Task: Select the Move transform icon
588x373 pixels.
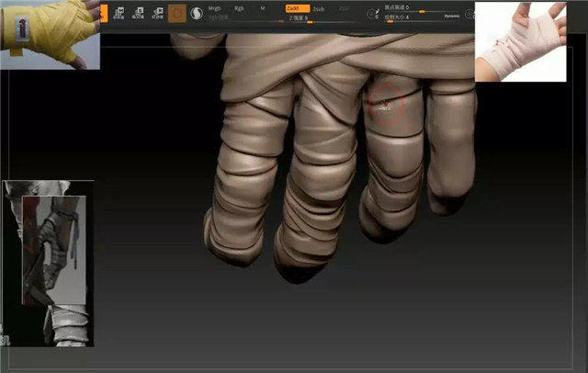Action: pyautogui.click(x=119, y=13)
